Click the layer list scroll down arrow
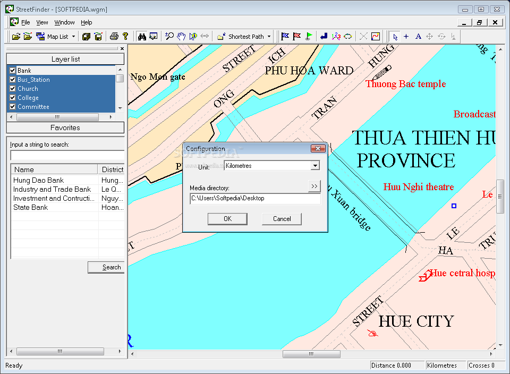 click(x=120, y=108)
